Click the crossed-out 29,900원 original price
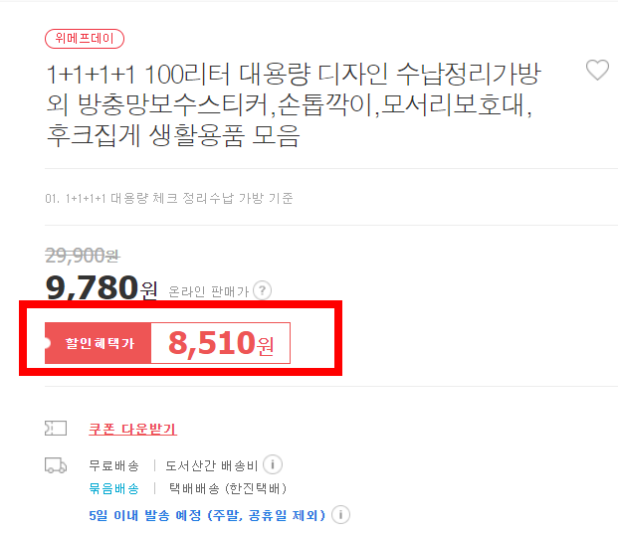Viewport: 618px width, 536px height. [x=83, y=256]
